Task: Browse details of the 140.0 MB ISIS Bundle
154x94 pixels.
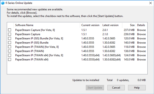Action: (141, 43)
